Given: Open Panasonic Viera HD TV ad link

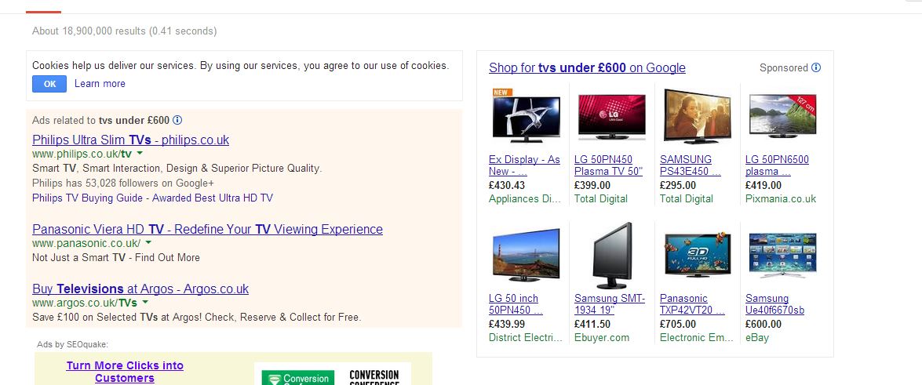Looking at the screenshot, I should click(x=208, y=229).
